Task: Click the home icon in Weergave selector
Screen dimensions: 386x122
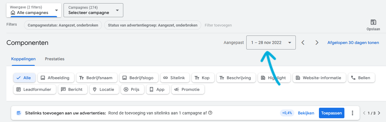Action: 13,13
